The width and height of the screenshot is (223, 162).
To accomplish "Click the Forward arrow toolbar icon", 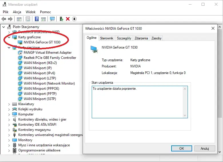I will (10, 19).
